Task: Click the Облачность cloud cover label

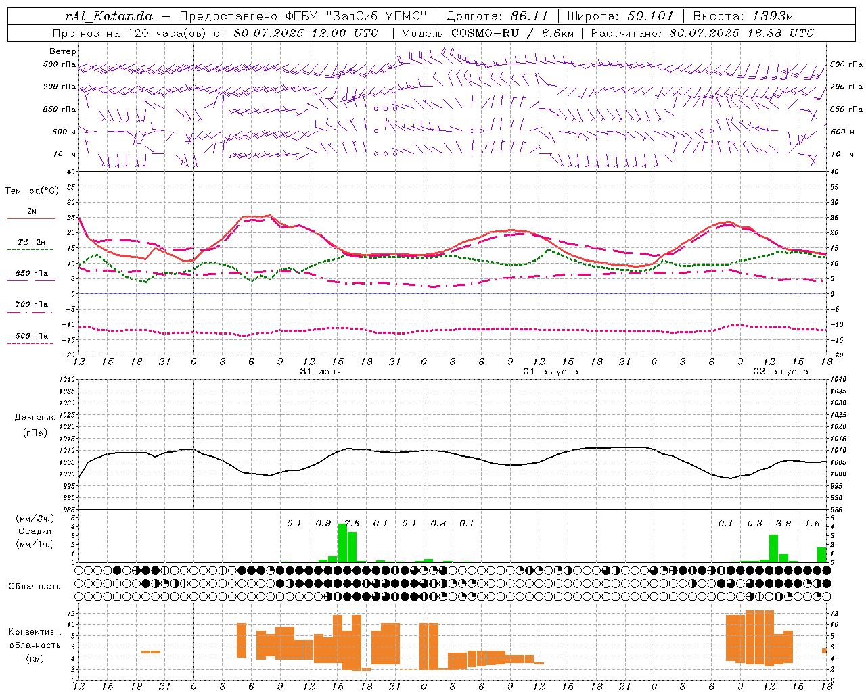Action: coord(35,587)
